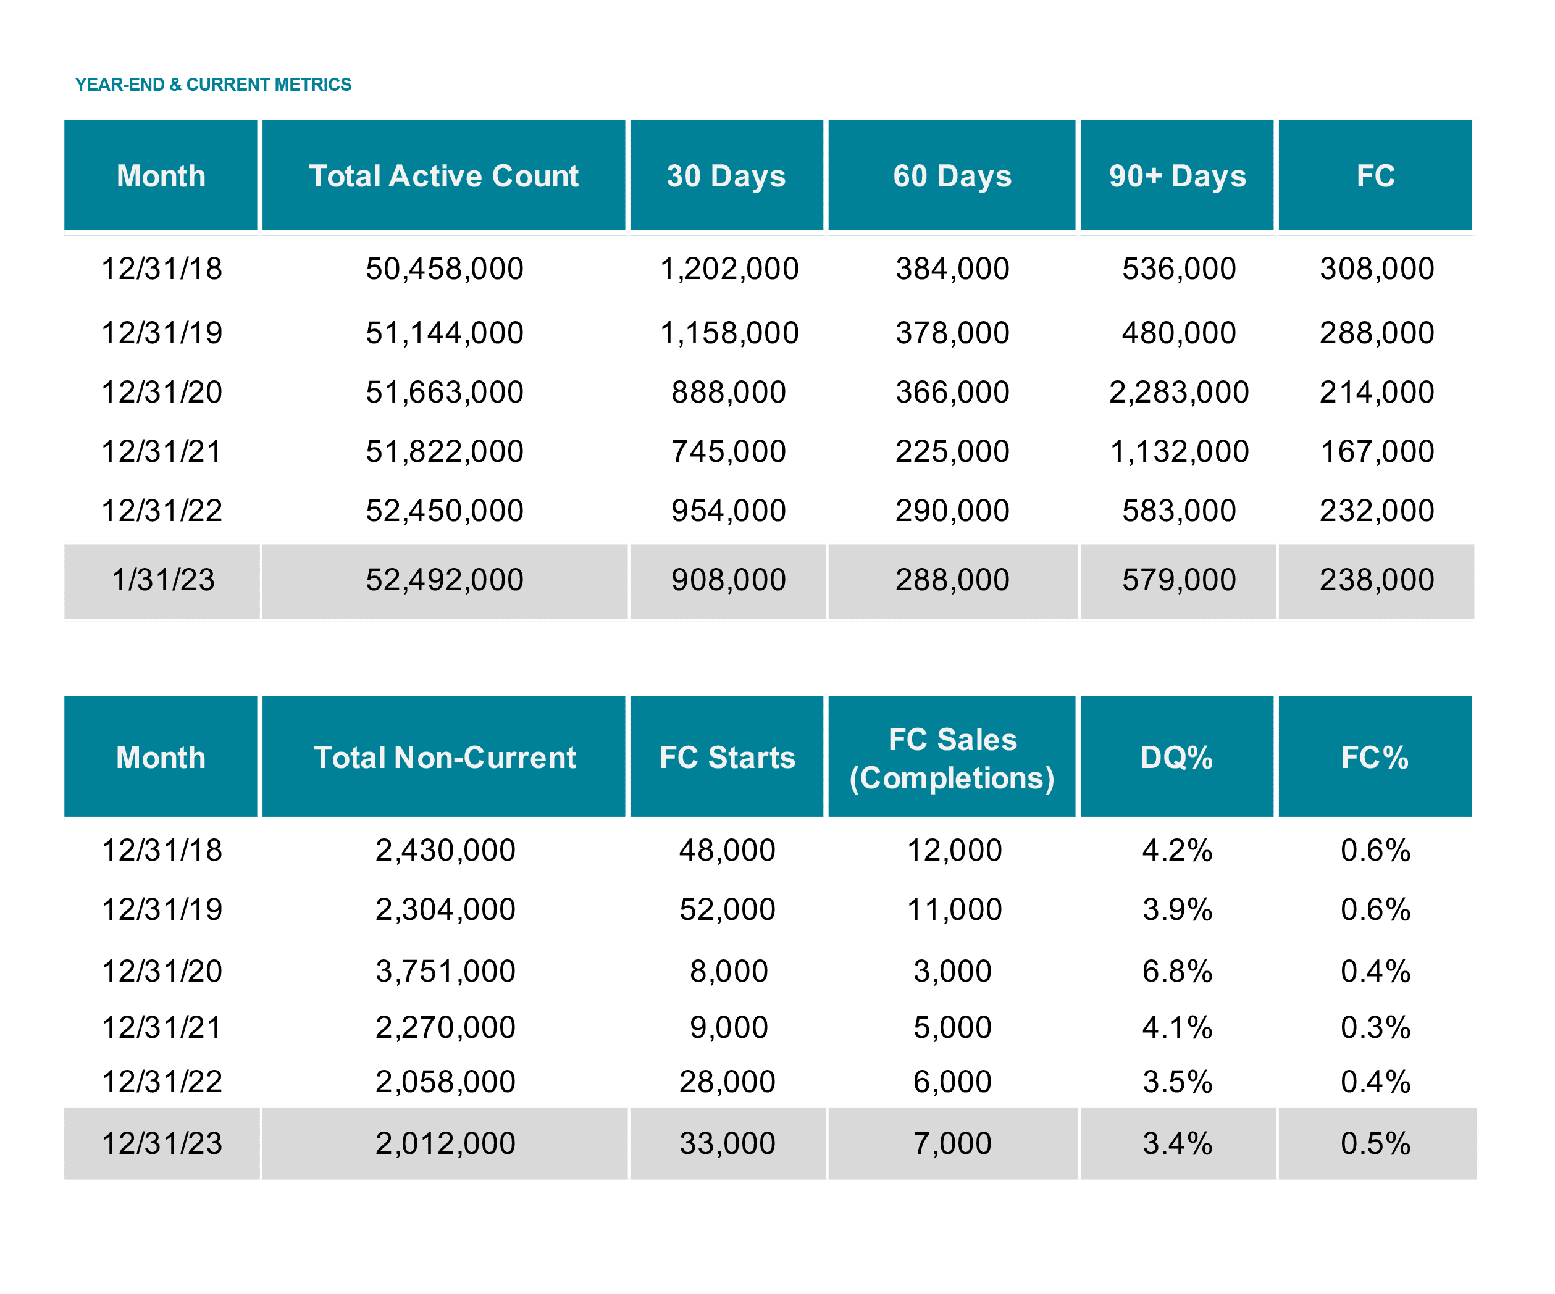Screen dimensions: 1555x1294
Task: Select the 'DQ%' column header
Action: (1176, 756)
